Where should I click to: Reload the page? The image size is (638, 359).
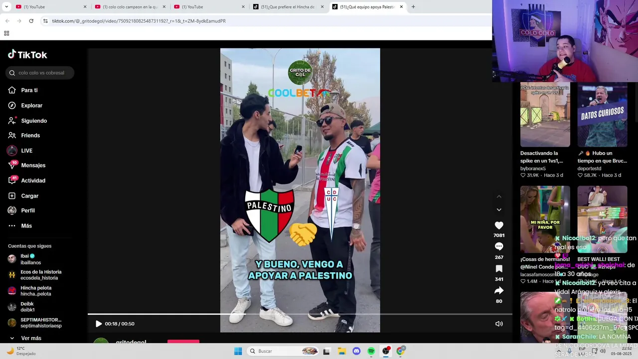pyautogui.click(x=31, y=21)
